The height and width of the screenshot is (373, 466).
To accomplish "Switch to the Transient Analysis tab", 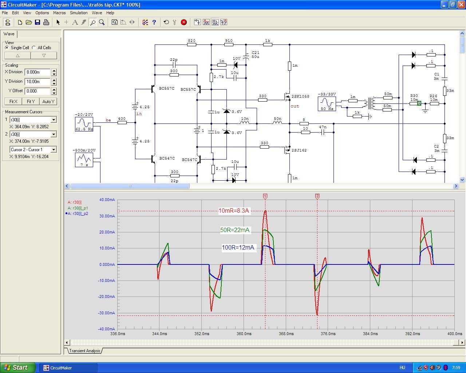I will coord(84,351).
